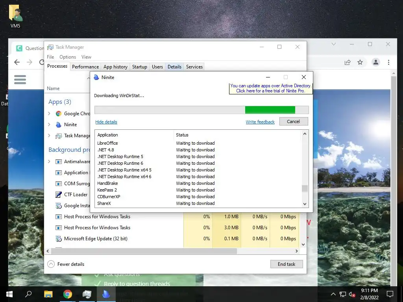The width and height of the screenshot is (403, 302).
Task: Switch to the Startup tab
Action: point(140,67)
